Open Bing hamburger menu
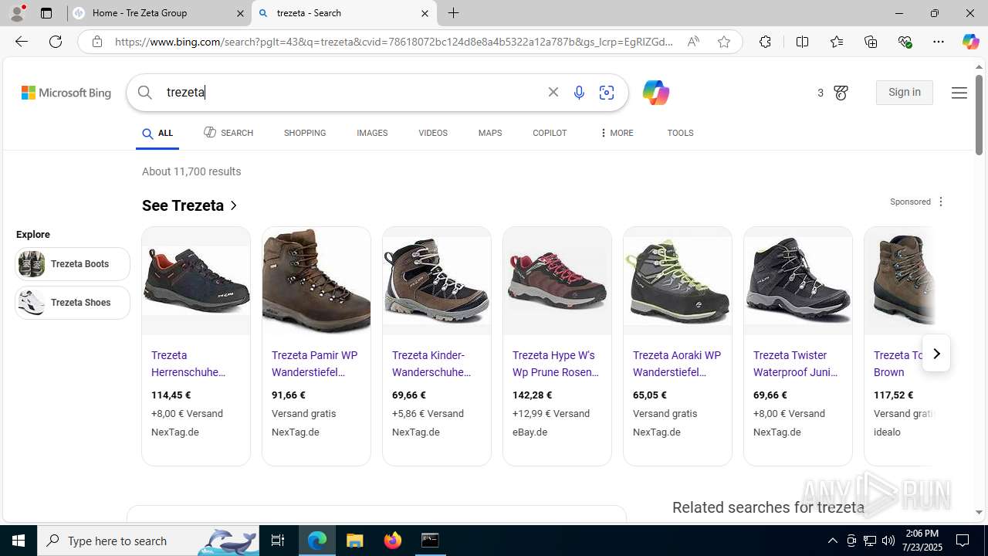 tap(959, 93)
